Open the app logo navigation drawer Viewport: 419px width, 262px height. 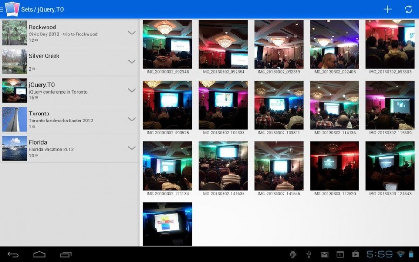(11, 9)
